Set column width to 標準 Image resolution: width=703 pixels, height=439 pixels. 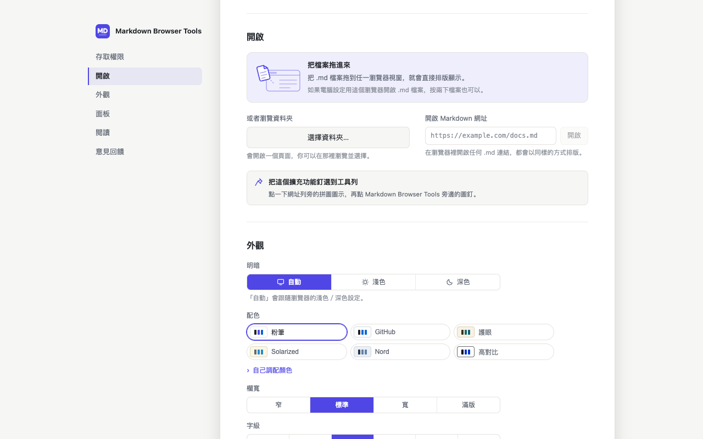(342, 405)
